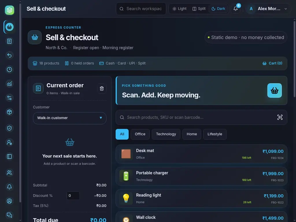Click the Total due ₹0.00 amount
The height and width of the screenshot is (222, 296).
pos(98,220)
